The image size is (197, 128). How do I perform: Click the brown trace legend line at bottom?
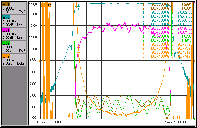[x=75, y=122]
